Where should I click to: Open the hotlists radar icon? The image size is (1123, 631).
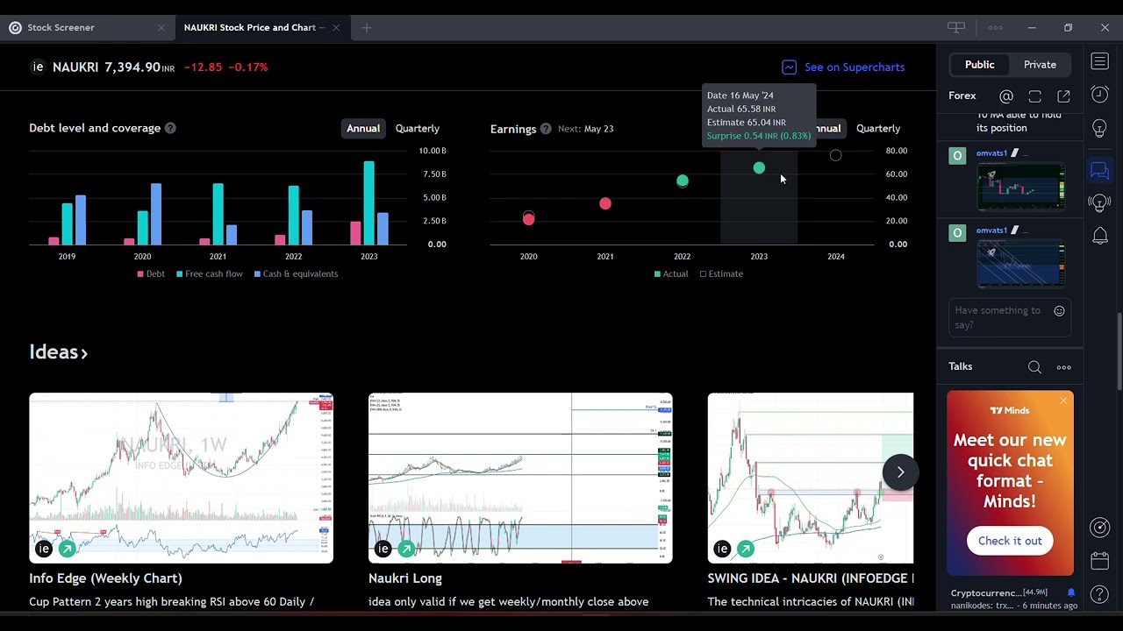pyautogui.click(x=1099, y=527)
